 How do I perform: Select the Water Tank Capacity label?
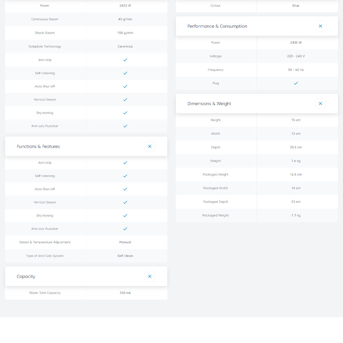[x=45, y=293]
